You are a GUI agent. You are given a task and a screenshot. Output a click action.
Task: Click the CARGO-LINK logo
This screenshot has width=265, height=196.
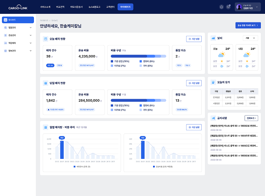[x=18, y=7]
